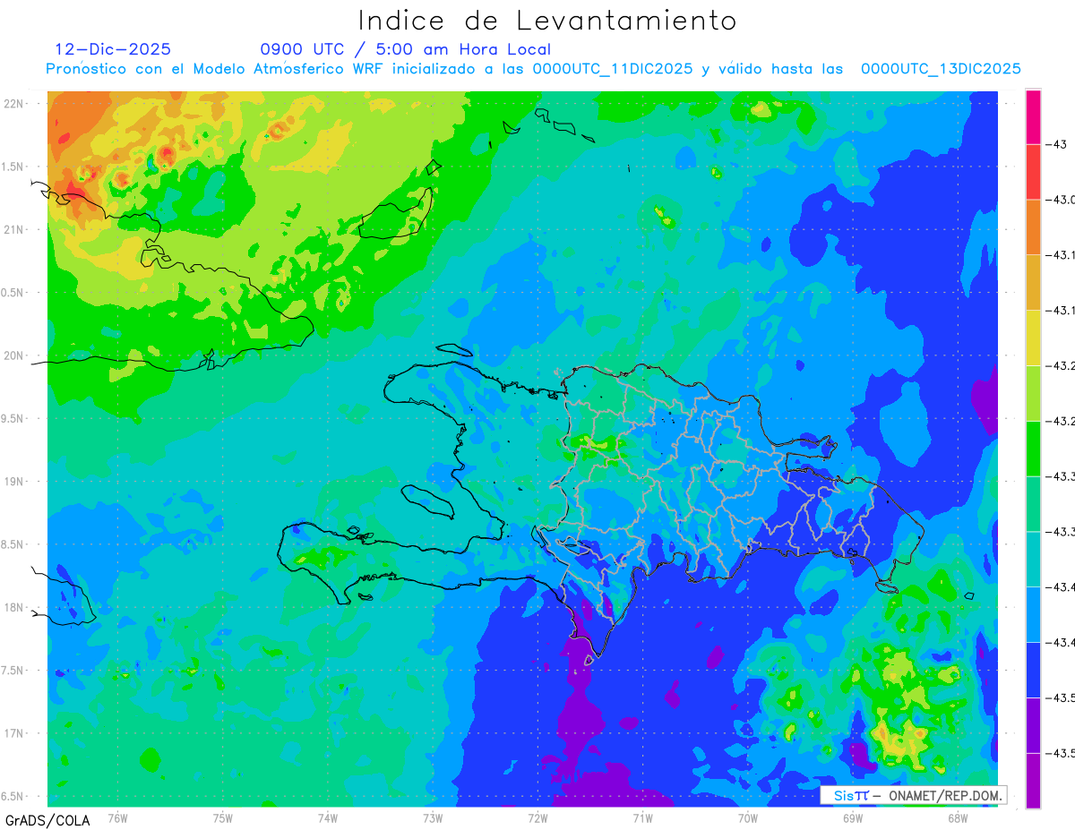Select the date 12-Dic-2025
1075x830 pixels.
click(113, 49)
